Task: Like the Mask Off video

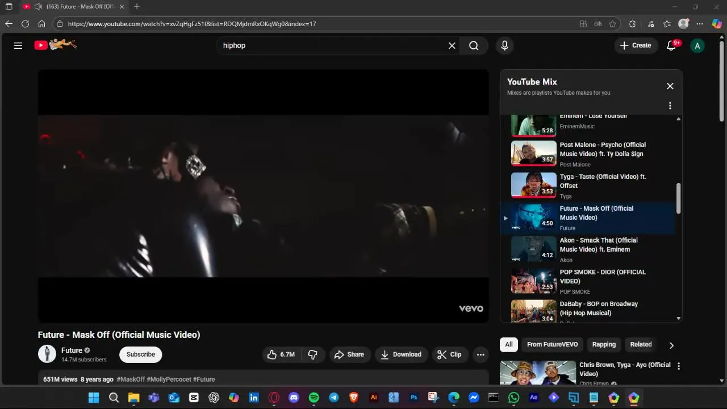Action: coord(282,354)
